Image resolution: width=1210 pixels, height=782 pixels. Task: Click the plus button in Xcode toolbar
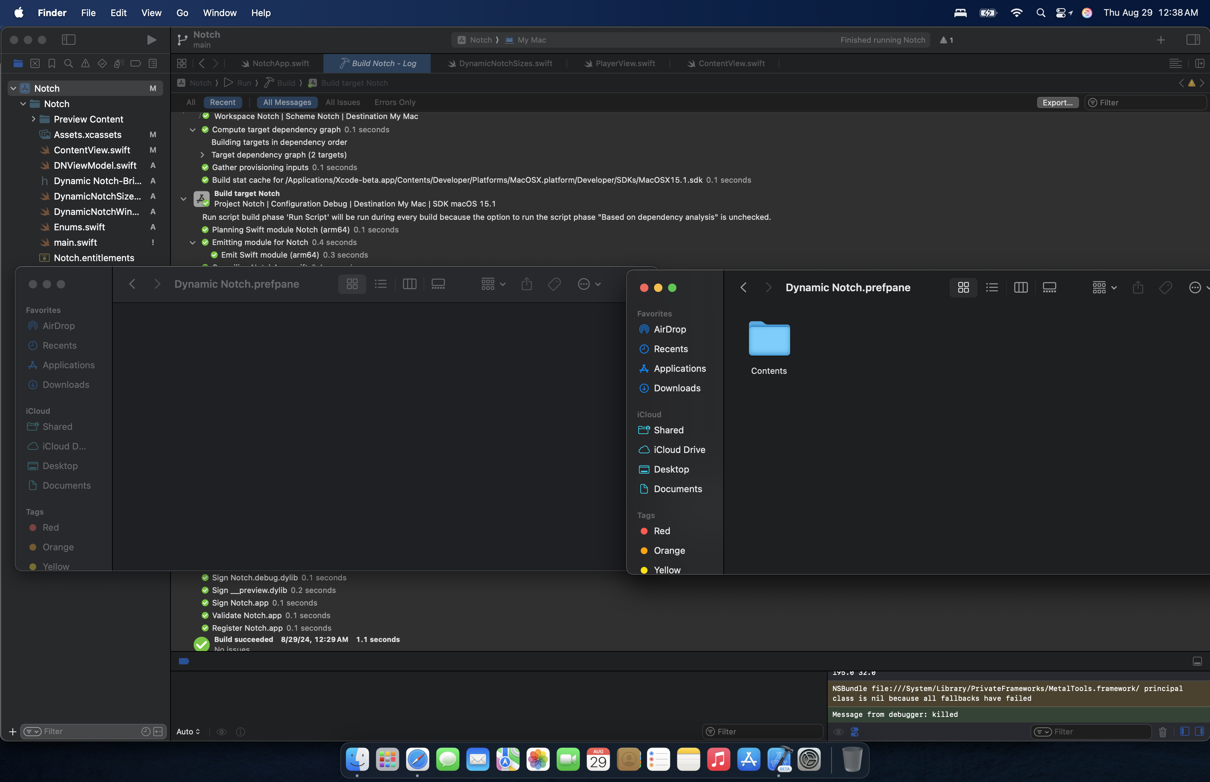[1161, 40]
